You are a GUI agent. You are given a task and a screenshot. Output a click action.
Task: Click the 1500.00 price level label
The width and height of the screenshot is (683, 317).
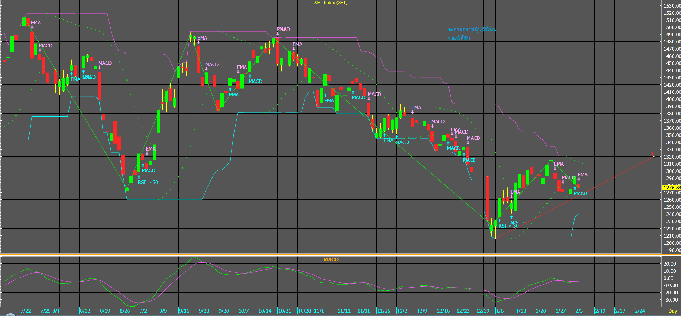pos(672,27)
